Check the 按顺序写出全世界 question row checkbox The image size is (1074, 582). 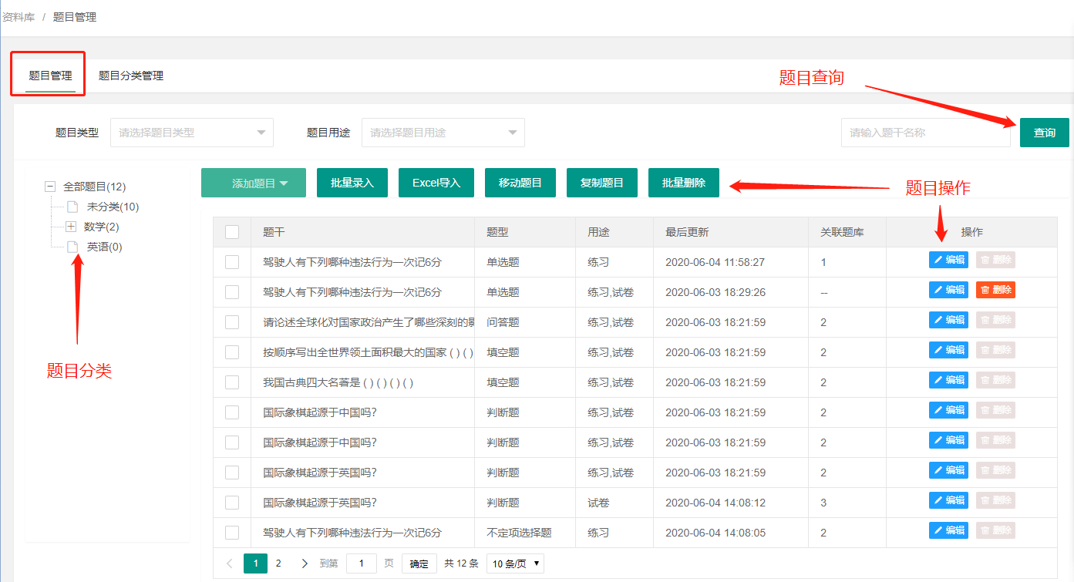(232, 352)
